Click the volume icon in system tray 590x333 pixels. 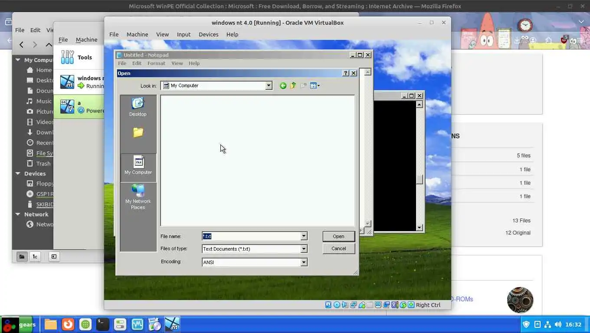click(557, 324)
